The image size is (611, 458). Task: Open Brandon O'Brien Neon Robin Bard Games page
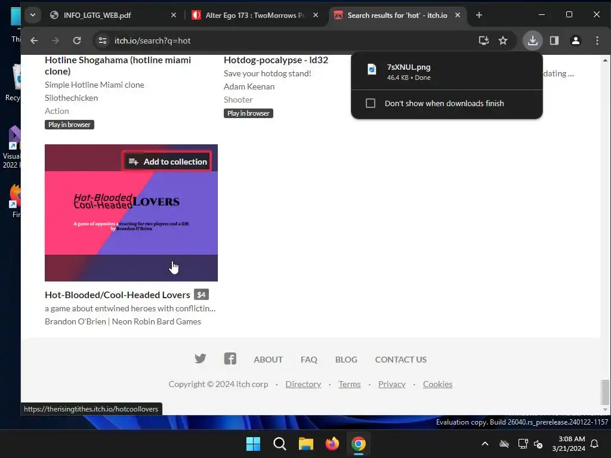click(x=123, y=321)
